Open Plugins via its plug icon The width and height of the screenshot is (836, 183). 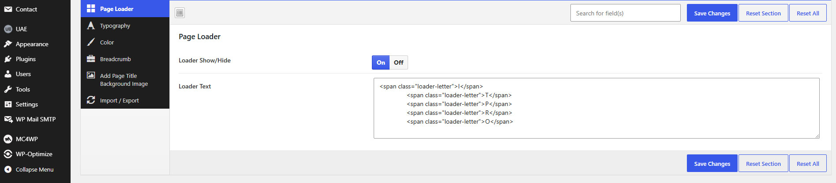point(8,59)
